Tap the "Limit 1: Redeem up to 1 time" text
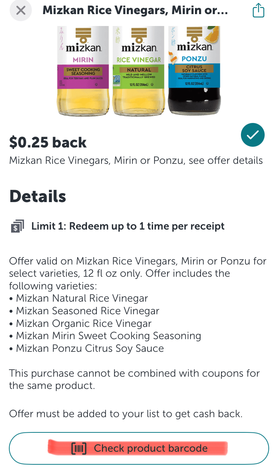The height and width of the screenshot is (474, 278). [x=128, y=226]
